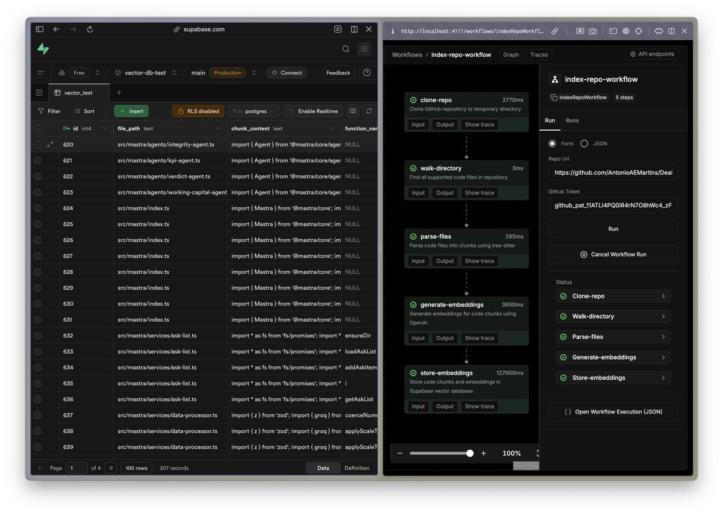
Task: Open the Graph tab of the workflow
Action: tap(511, 54)
